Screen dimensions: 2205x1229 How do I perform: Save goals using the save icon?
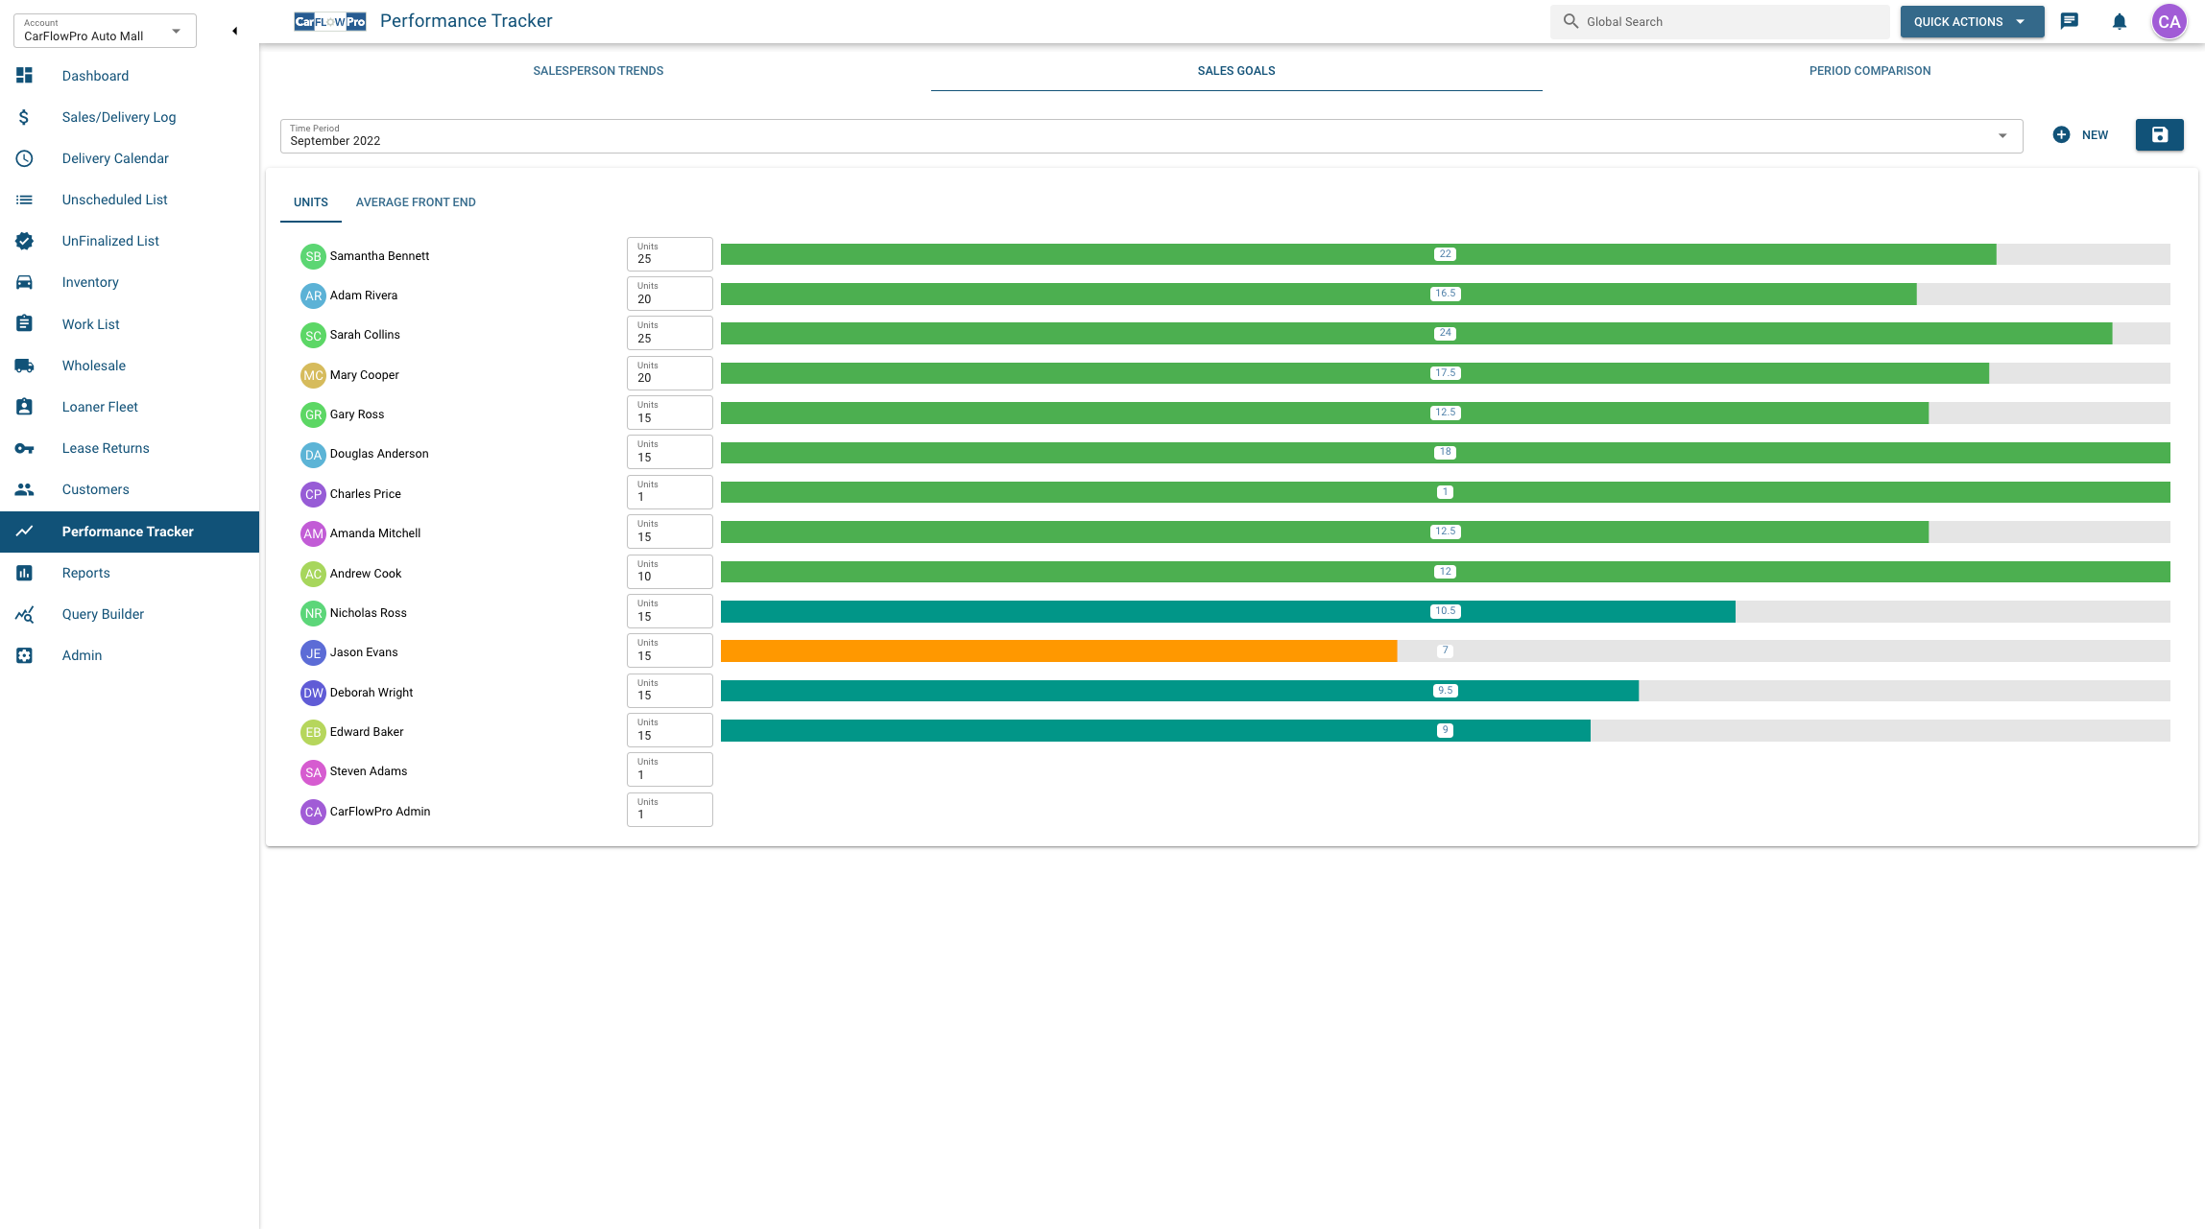pyautogui.click(x=2159, y=134)
